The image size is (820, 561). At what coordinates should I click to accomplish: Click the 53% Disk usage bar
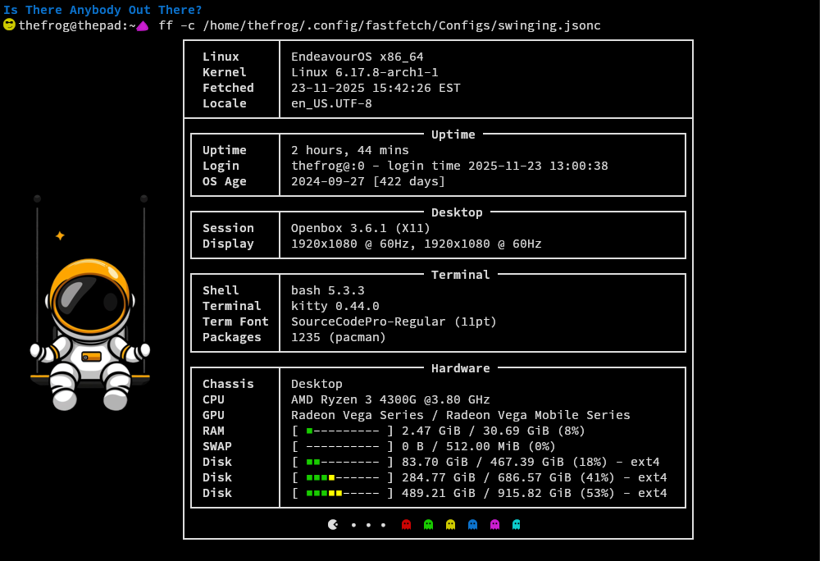pyautogui.click(x=343, y=493)
